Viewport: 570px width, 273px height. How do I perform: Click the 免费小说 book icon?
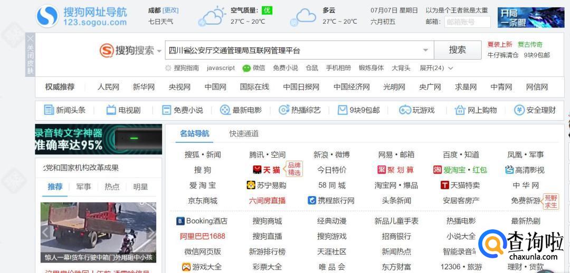(x=166, y=110)
